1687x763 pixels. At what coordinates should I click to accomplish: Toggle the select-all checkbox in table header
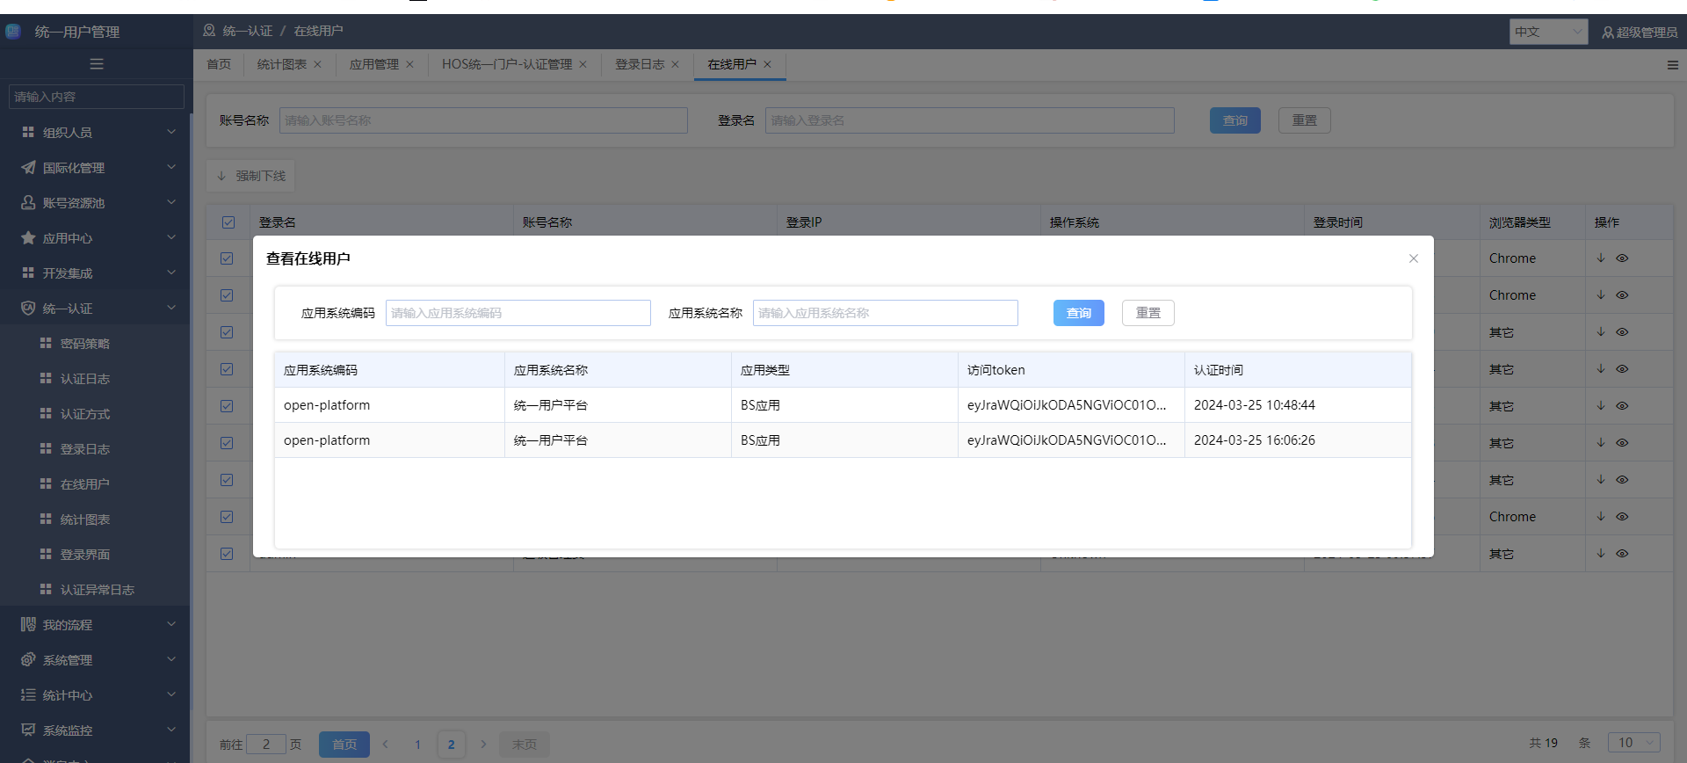[x=228, y=222]
